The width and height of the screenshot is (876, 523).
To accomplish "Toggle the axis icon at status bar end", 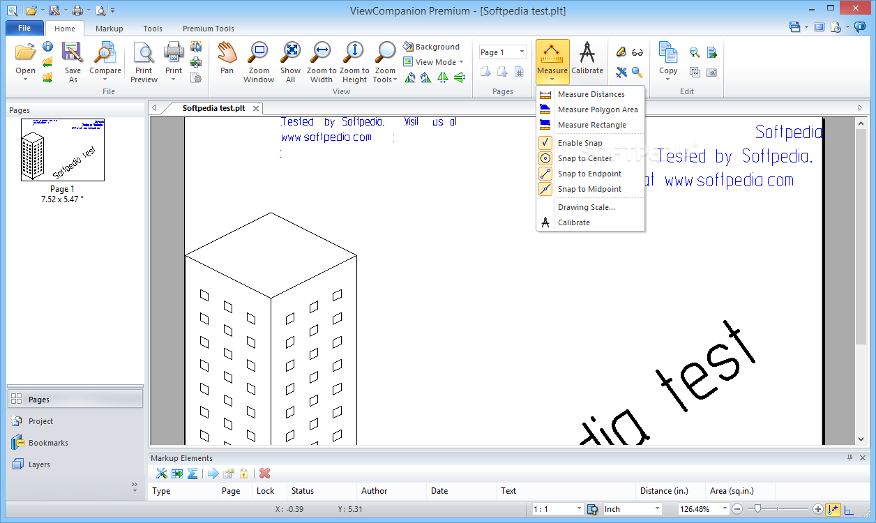I will (849, 509).
